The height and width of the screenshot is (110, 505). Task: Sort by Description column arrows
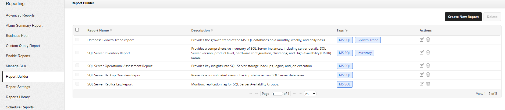tap(212, 30)
